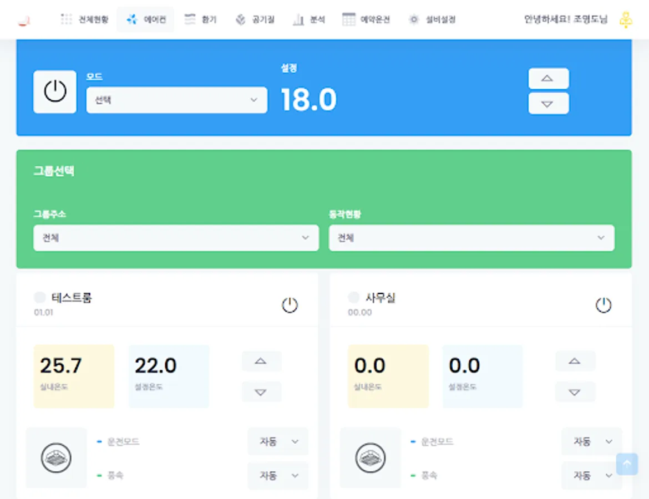Viewport: 649px width, 499px height.
Task: Open the 공기질 air quality icon
Action: point(240,19)
